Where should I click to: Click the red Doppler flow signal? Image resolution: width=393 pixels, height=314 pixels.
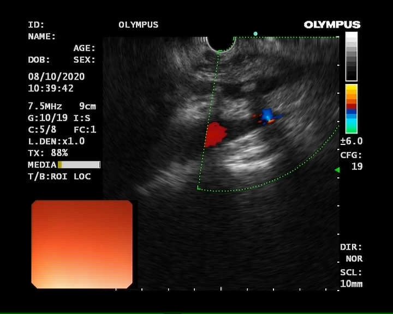[x=215, y=135]
